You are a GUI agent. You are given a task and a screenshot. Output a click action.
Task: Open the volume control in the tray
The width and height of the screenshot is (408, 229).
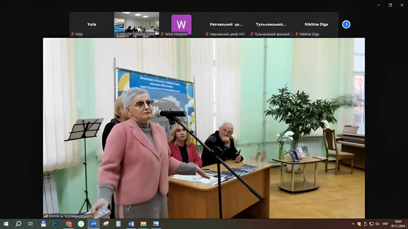coord(377,224)
